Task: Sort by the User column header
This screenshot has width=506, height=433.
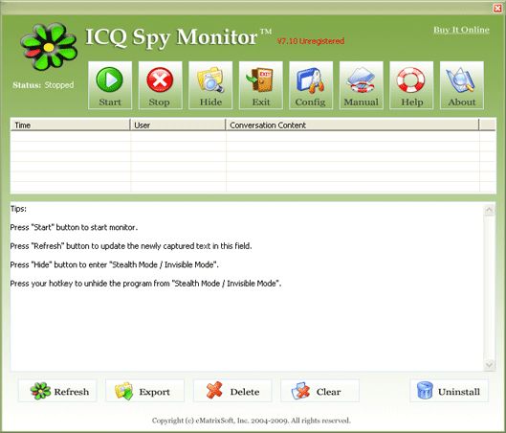Action: [178, 125]
